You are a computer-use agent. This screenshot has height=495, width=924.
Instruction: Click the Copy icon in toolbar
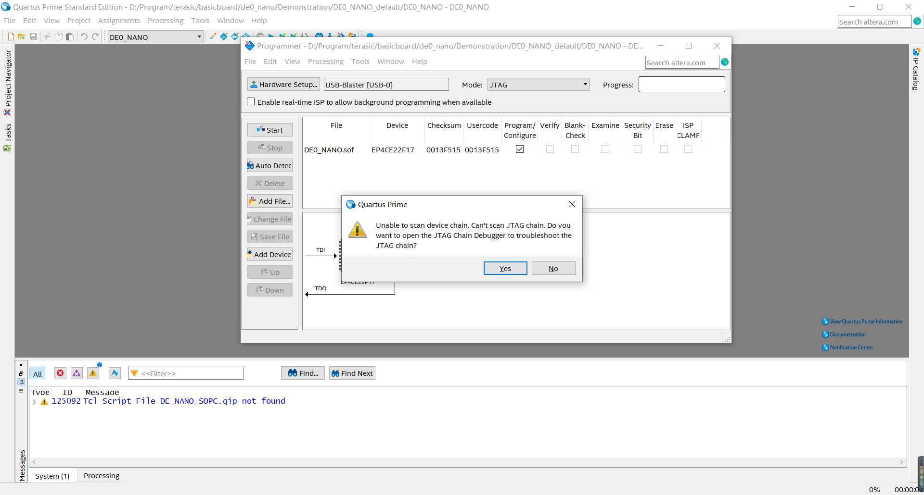pyautogui.click(x=58, y=37)
